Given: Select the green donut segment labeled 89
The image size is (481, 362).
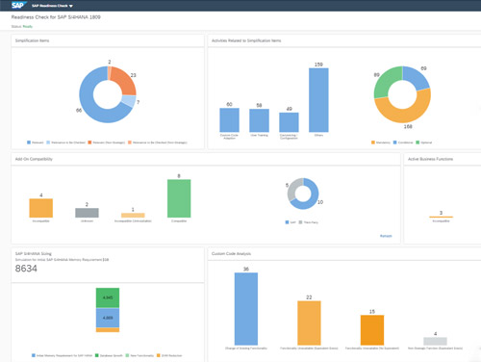Looking at the screenshot, I should tap(386, 80).
